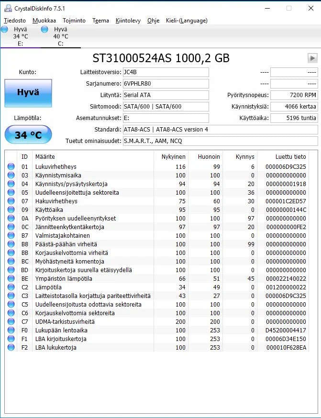The image size is (321, 418).
Task: Click status orb for Ympäristön lämpötila row
Action: click(11, 279)
